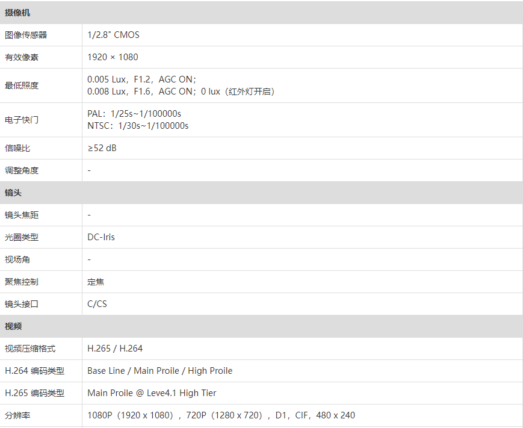Click the 0.005 Lux, F1.2 text line
This screenshot has width=523, height=428.
coord(142,79)
